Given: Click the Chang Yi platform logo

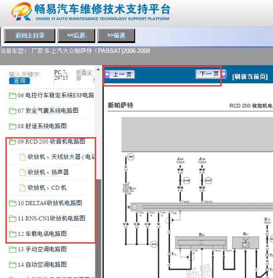Looking at the screenshot, I should coord(21,11).
